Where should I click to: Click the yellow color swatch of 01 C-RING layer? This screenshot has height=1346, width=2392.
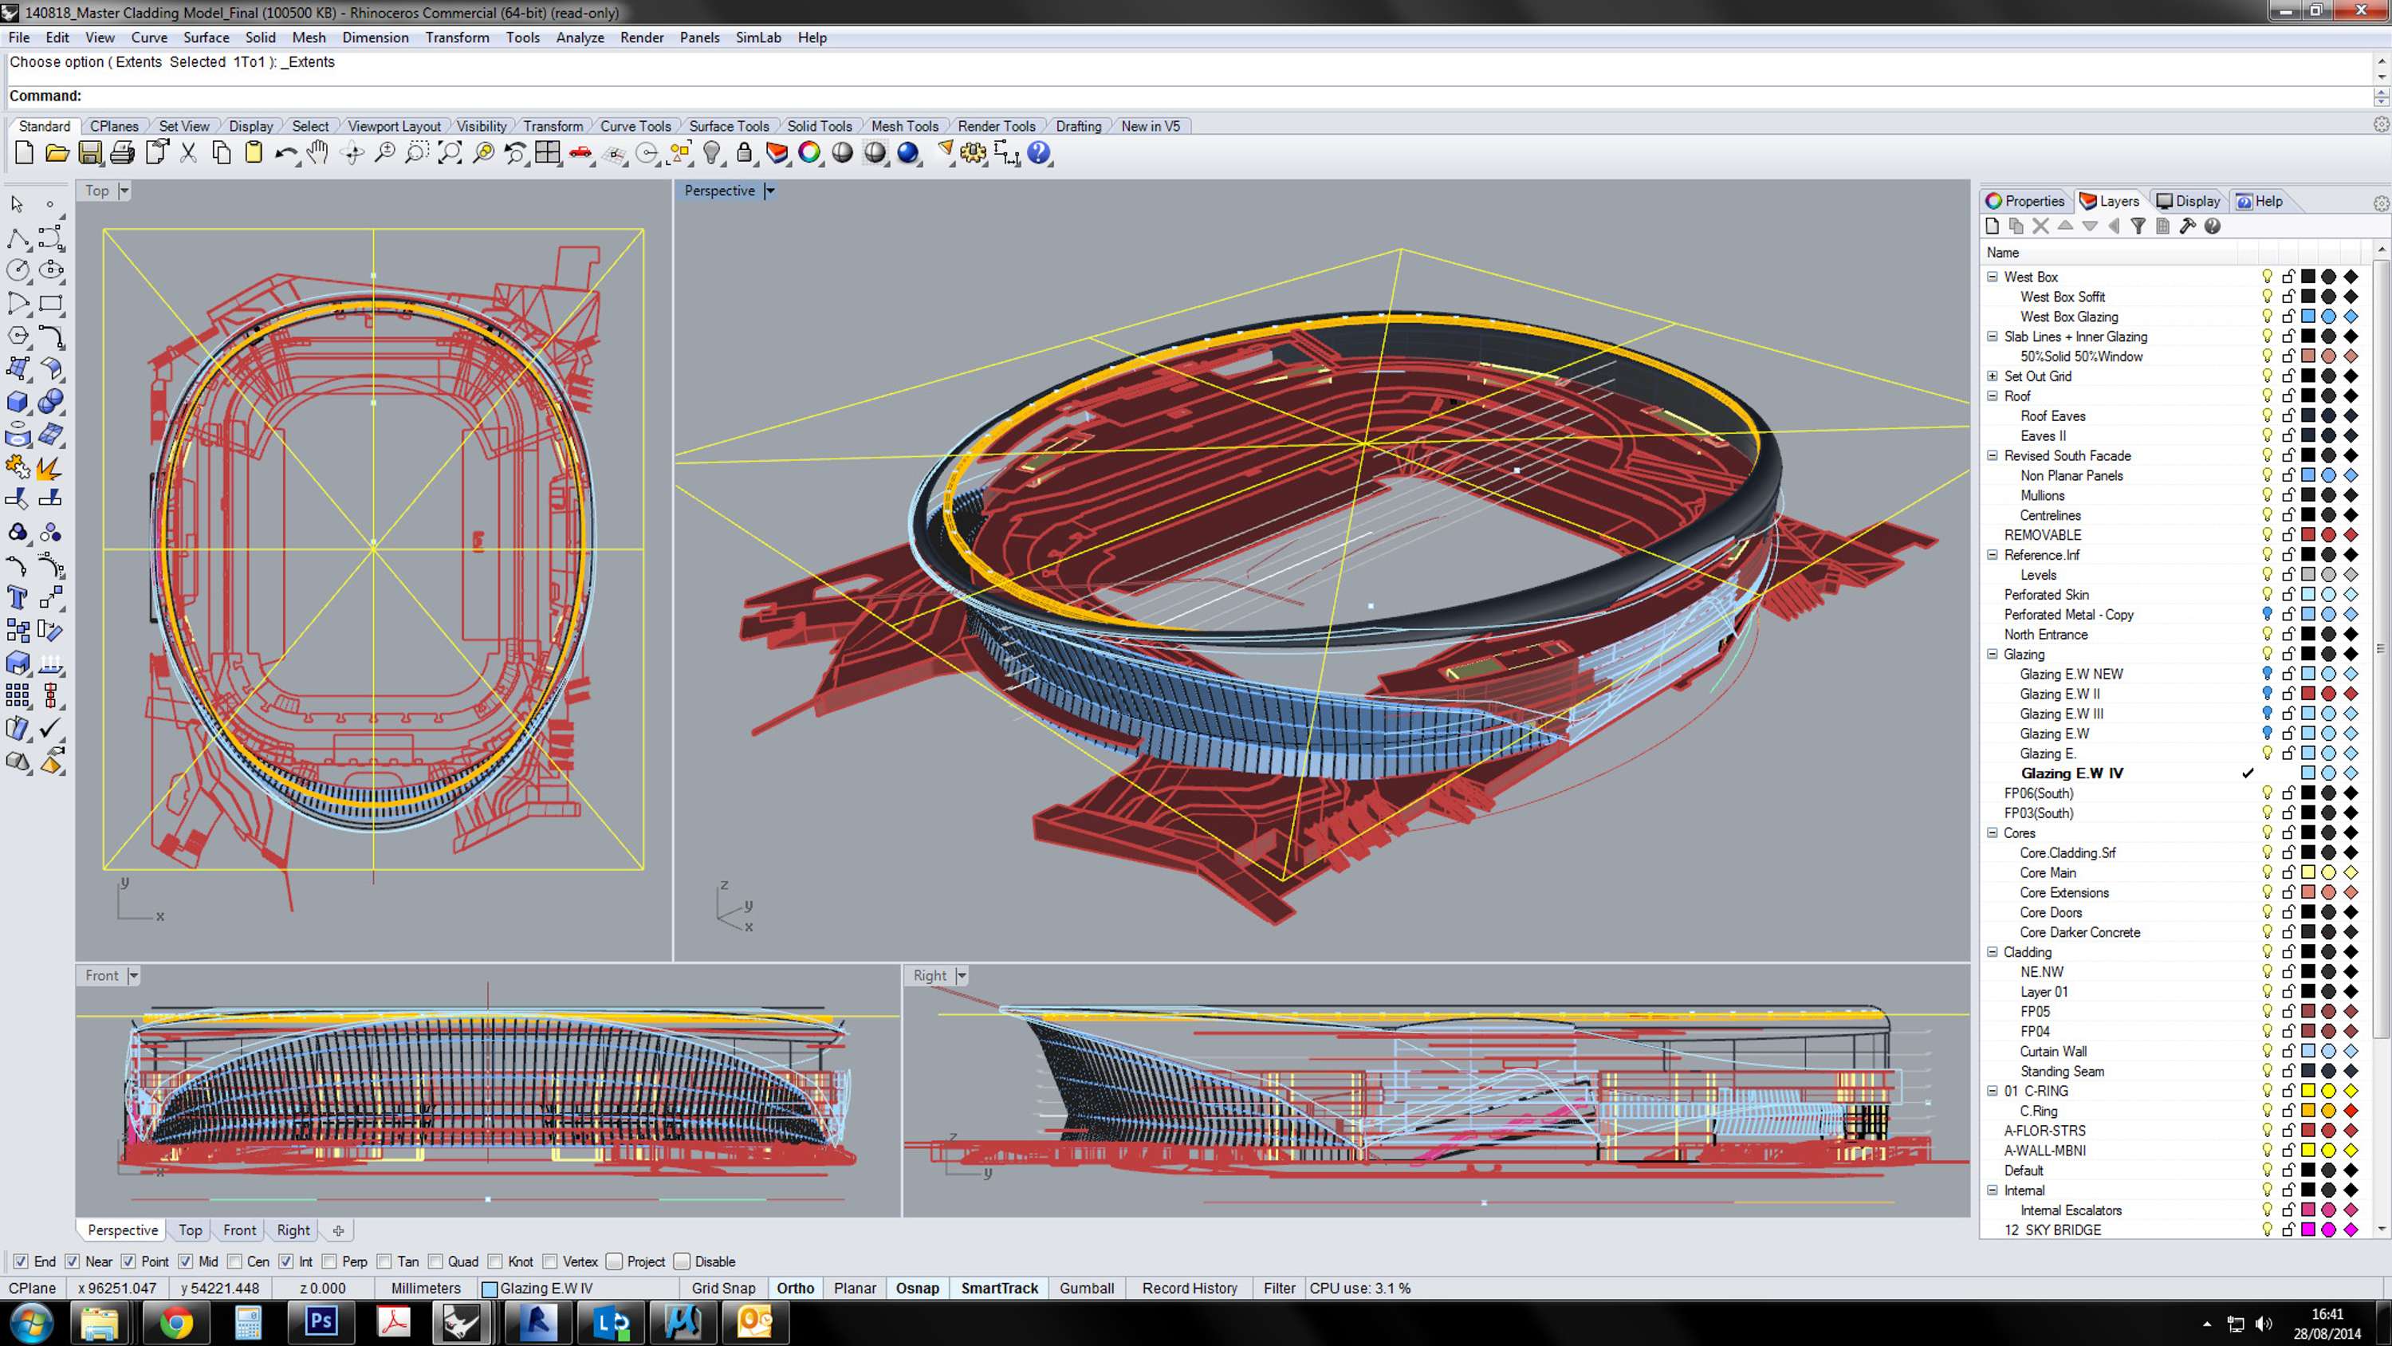2308,1091
